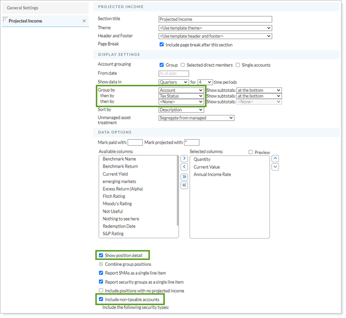Open the Unmanaged asset treatment dropdown
346x318 pixels.
click(x=196, y=118)
